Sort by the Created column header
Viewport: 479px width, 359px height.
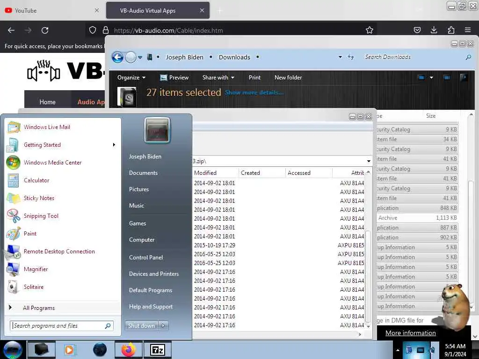262,173
